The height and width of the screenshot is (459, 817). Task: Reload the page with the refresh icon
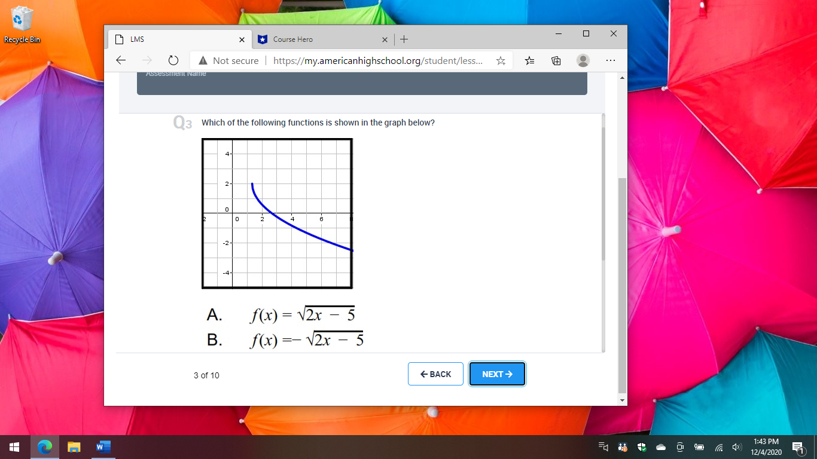point(173,60)
